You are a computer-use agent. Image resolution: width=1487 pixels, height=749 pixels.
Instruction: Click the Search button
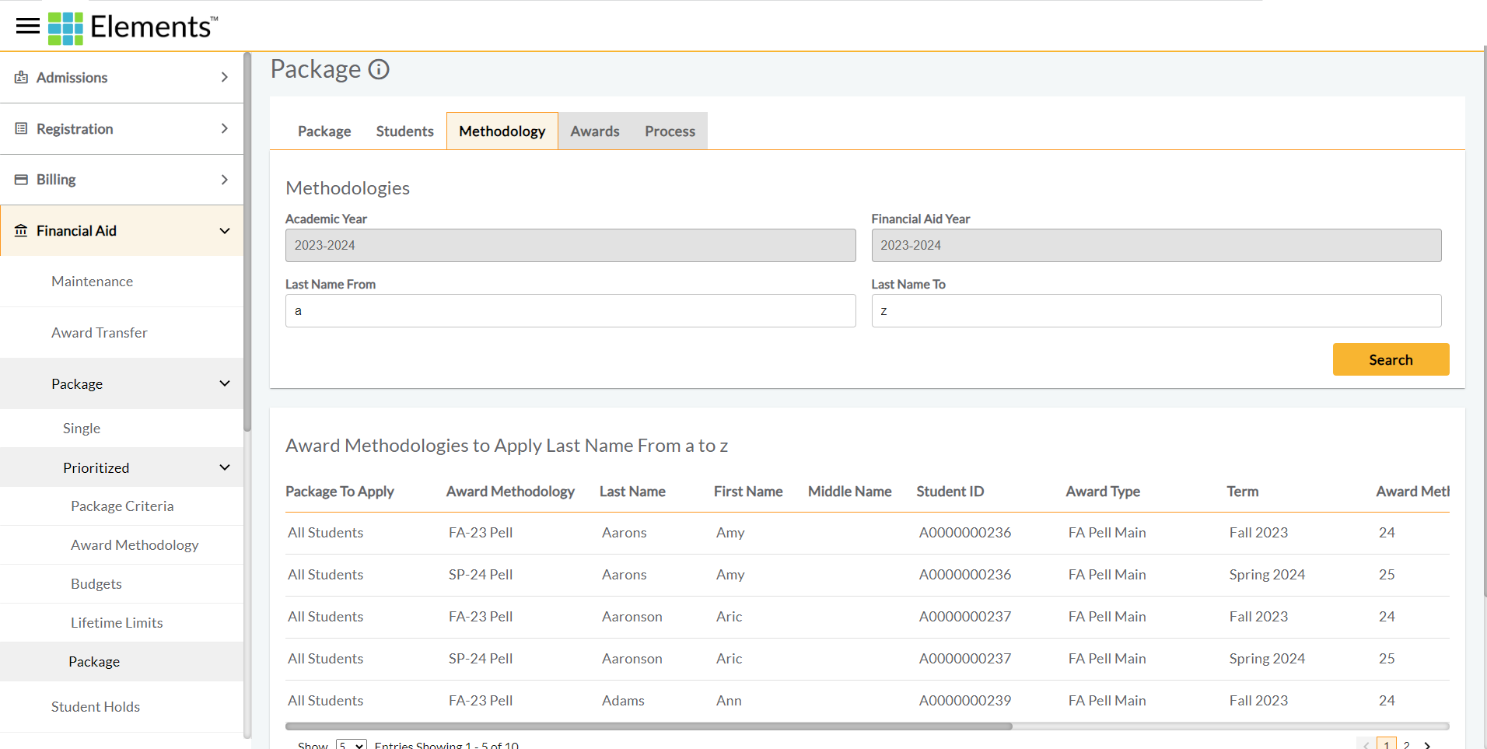[1391, 359]
